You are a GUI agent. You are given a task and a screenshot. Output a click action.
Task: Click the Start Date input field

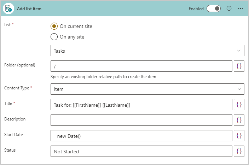(x=141, y=136)
